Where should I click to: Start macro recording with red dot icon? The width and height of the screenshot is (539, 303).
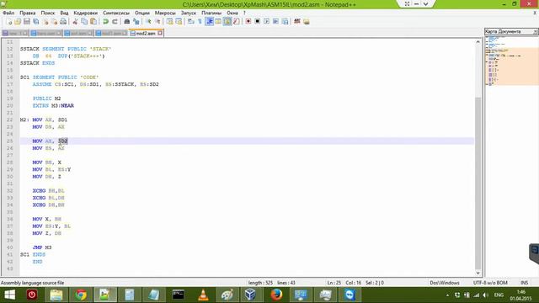(x=248, y=21)
